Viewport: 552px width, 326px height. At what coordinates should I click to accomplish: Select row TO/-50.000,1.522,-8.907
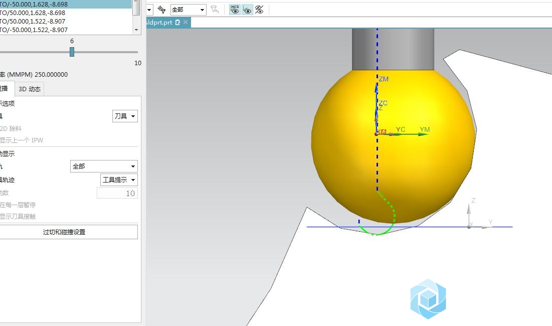click(66, 30)
